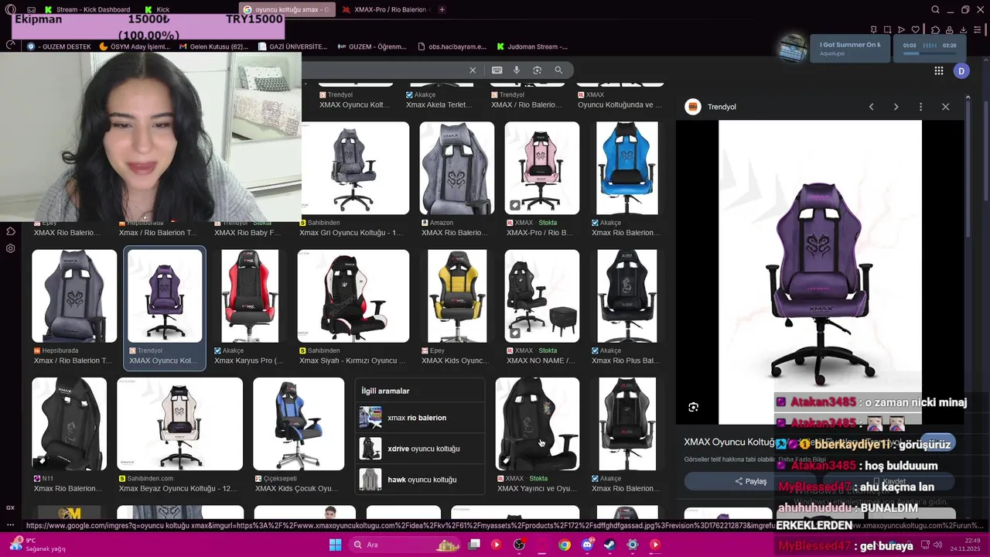
Task: Open XMAX NO NAME chair with footstool
Action: (x=542, y=296)
